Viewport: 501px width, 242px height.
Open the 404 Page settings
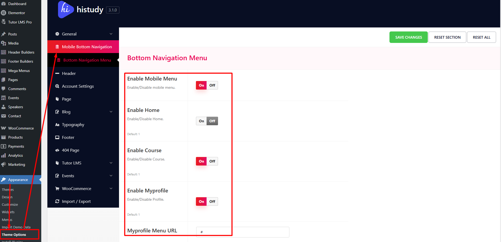(x=70, y=150)
